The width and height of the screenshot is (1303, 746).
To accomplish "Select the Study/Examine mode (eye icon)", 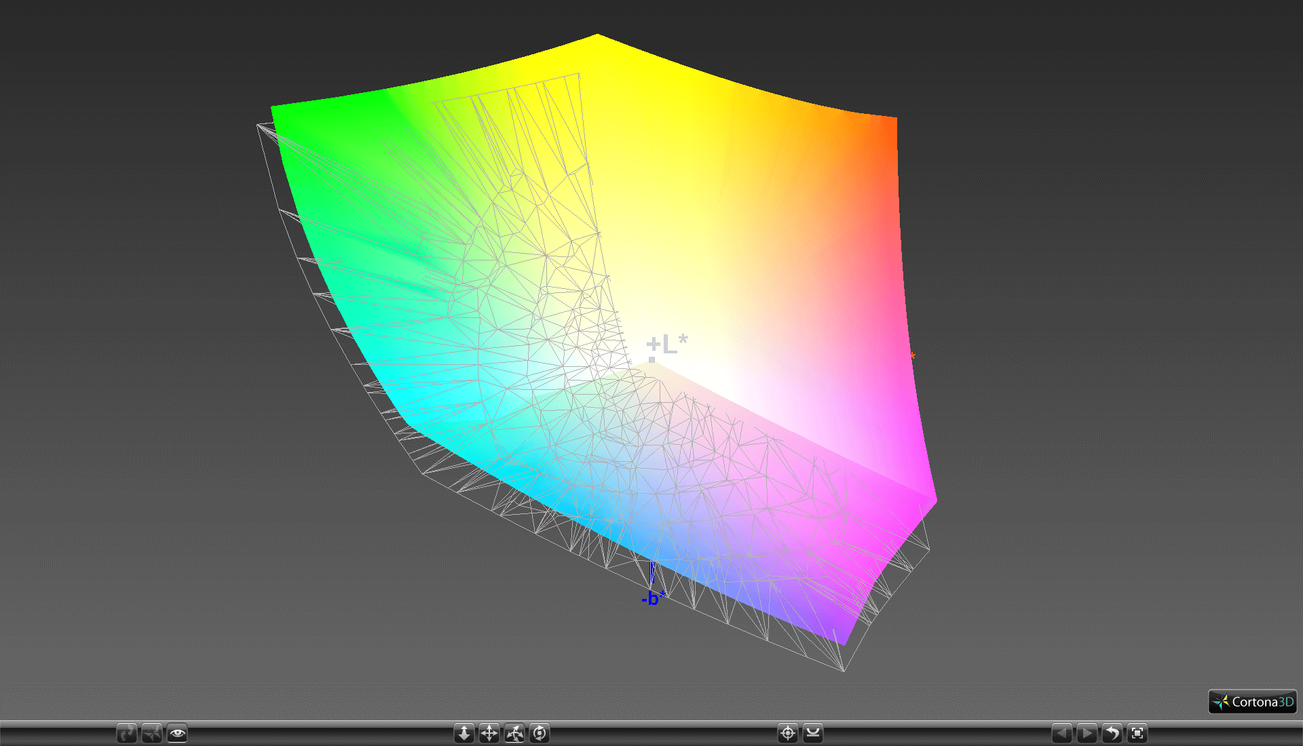I will coord(177,733).
